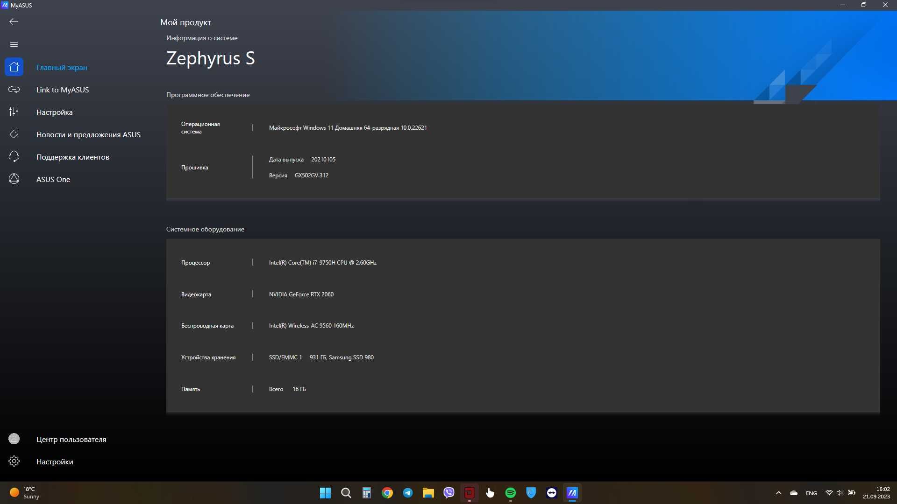Click Программное обеспечение section header

[x=208, y=95]
